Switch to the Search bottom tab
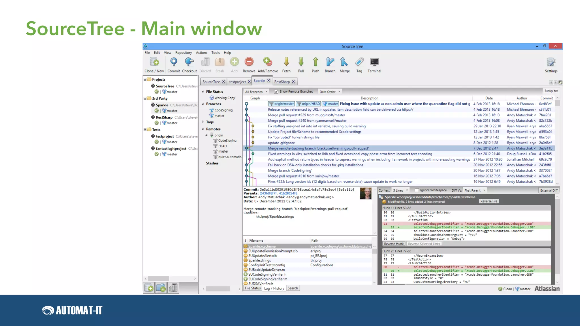Image resolution: width=580 pixels, height=326 pixels. tap(293, 288)
